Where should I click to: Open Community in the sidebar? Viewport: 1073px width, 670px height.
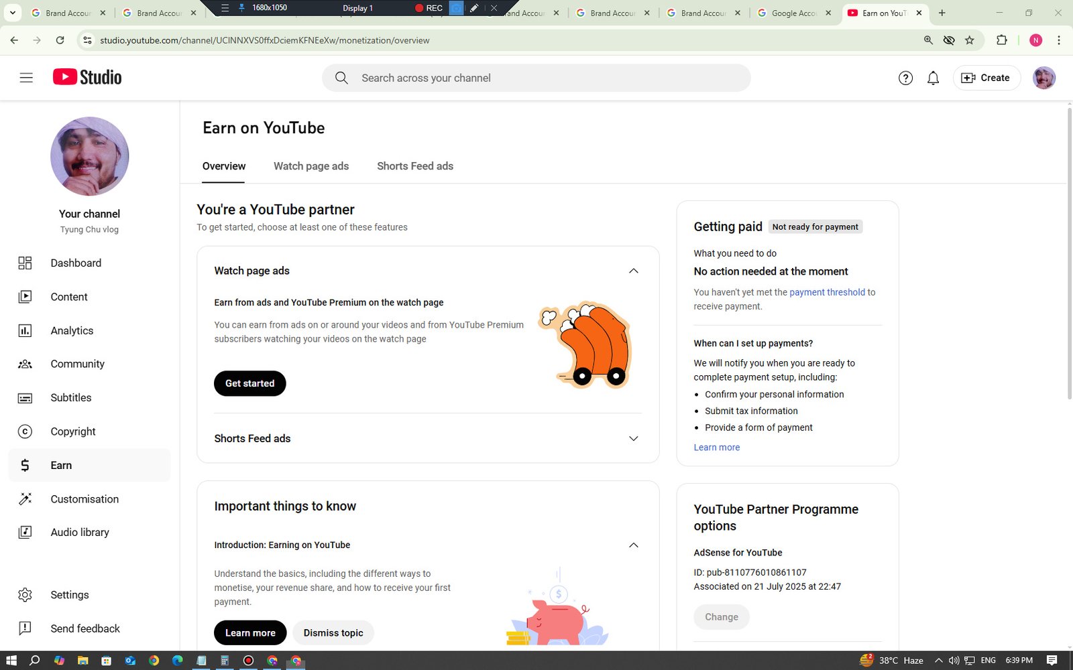pyautogui.click(x=89, y=364)
